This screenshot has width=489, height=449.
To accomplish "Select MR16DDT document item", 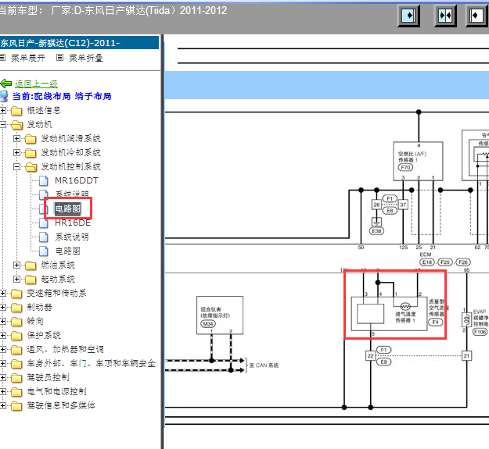I will pos(77,181).
